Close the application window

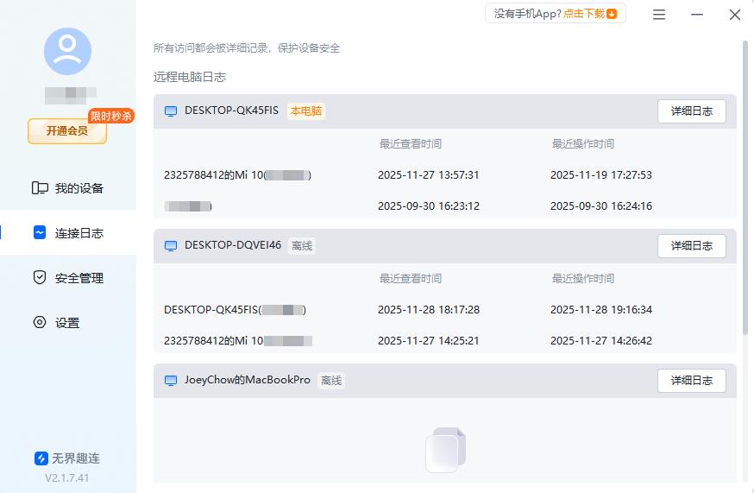[734, 15]
